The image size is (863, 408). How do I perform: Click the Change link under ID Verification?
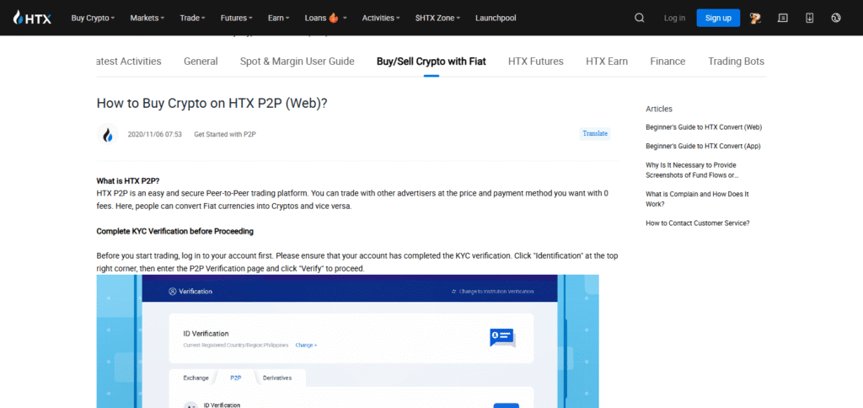click(x=306, y=346)
